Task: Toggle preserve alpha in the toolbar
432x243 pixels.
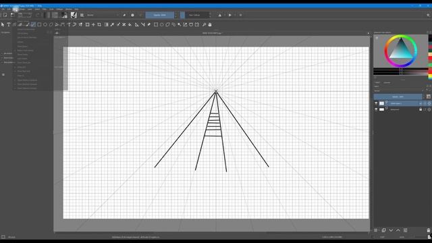Action: (132, 15)
